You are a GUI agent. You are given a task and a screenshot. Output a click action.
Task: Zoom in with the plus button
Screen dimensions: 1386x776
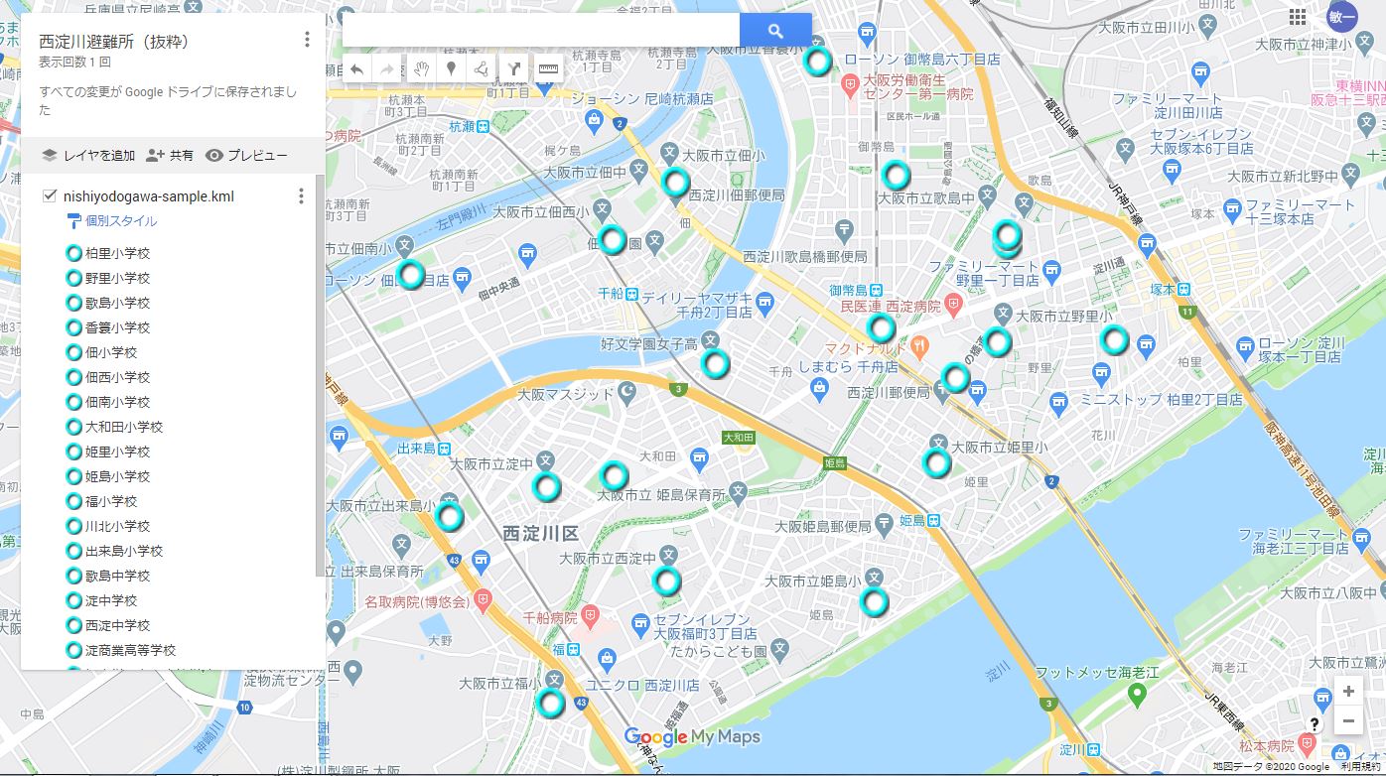[1347, 692]
